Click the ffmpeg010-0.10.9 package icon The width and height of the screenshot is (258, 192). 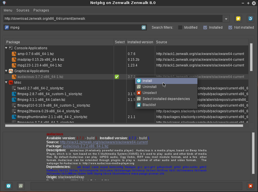(x=14, y=105)
